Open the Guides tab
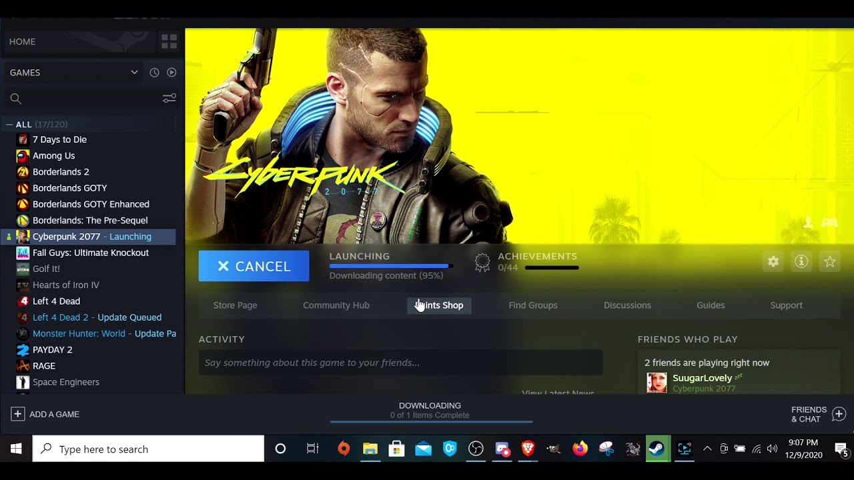This screenshot has width=854, height=480. click(711, 305)
